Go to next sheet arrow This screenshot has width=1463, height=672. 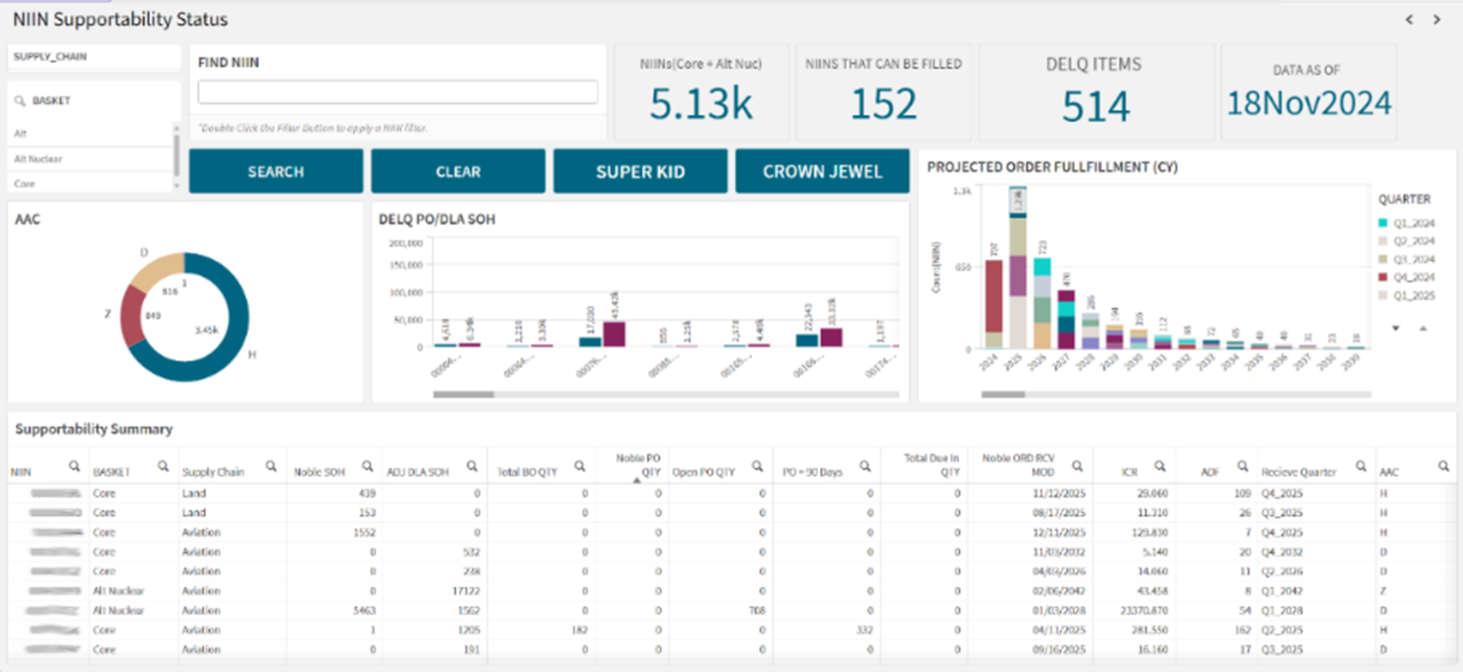1437,20
